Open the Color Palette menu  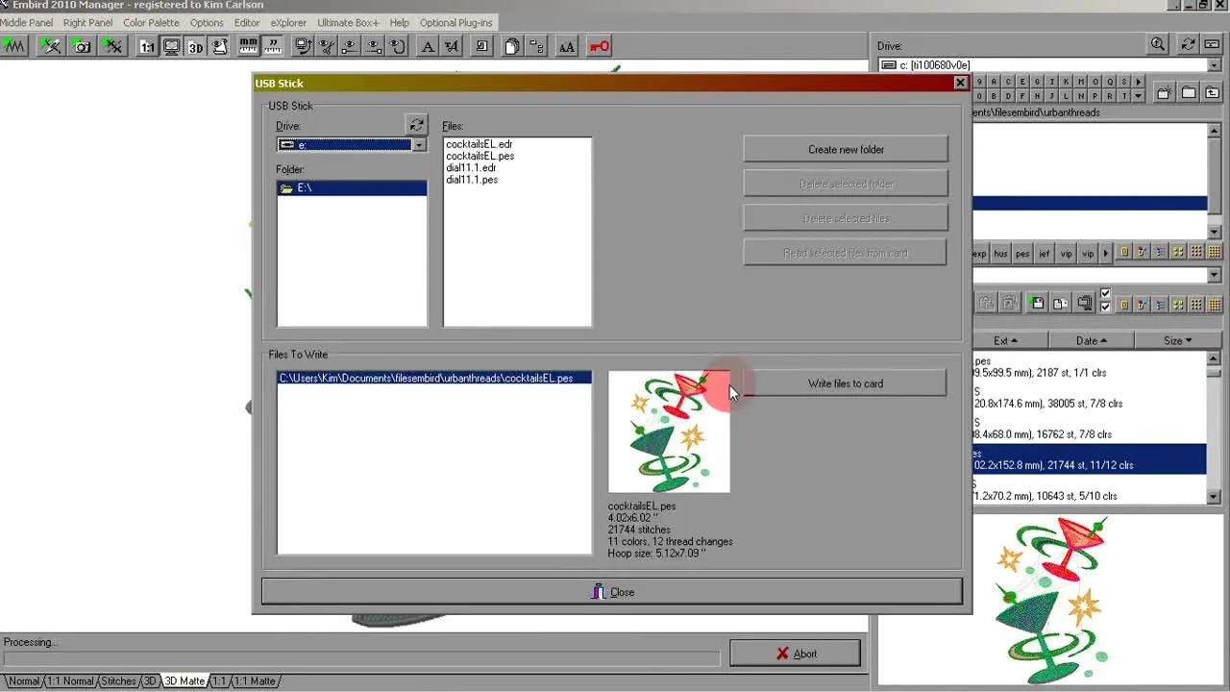(151, 22)
